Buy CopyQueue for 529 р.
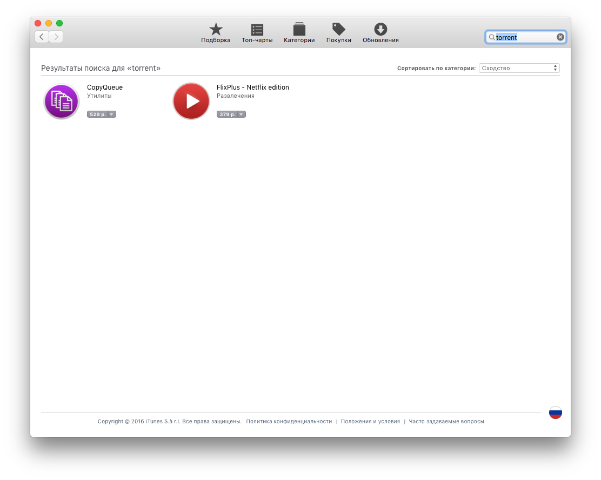The image size is (601, 480). 98,114
